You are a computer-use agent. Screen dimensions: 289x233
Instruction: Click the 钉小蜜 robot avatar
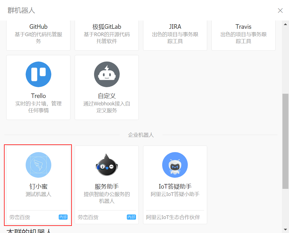coord(38,165)
